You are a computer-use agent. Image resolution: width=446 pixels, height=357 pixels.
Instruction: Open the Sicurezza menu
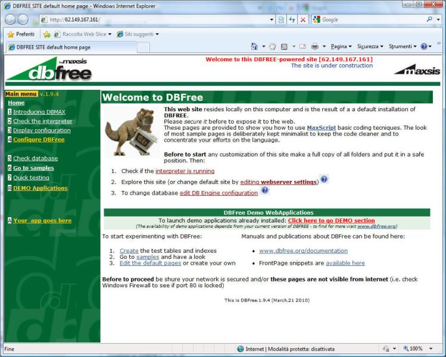(x=370, y=46)
